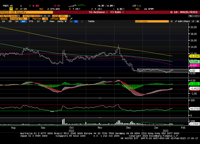Click the 20.00 price axis label
Image resolution: width=200 pixels, height=144 pixels.
194,27
